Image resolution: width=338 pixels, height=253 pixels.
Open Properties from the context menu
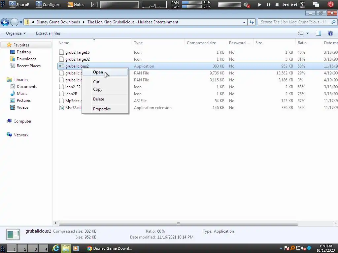click(105, 109)
